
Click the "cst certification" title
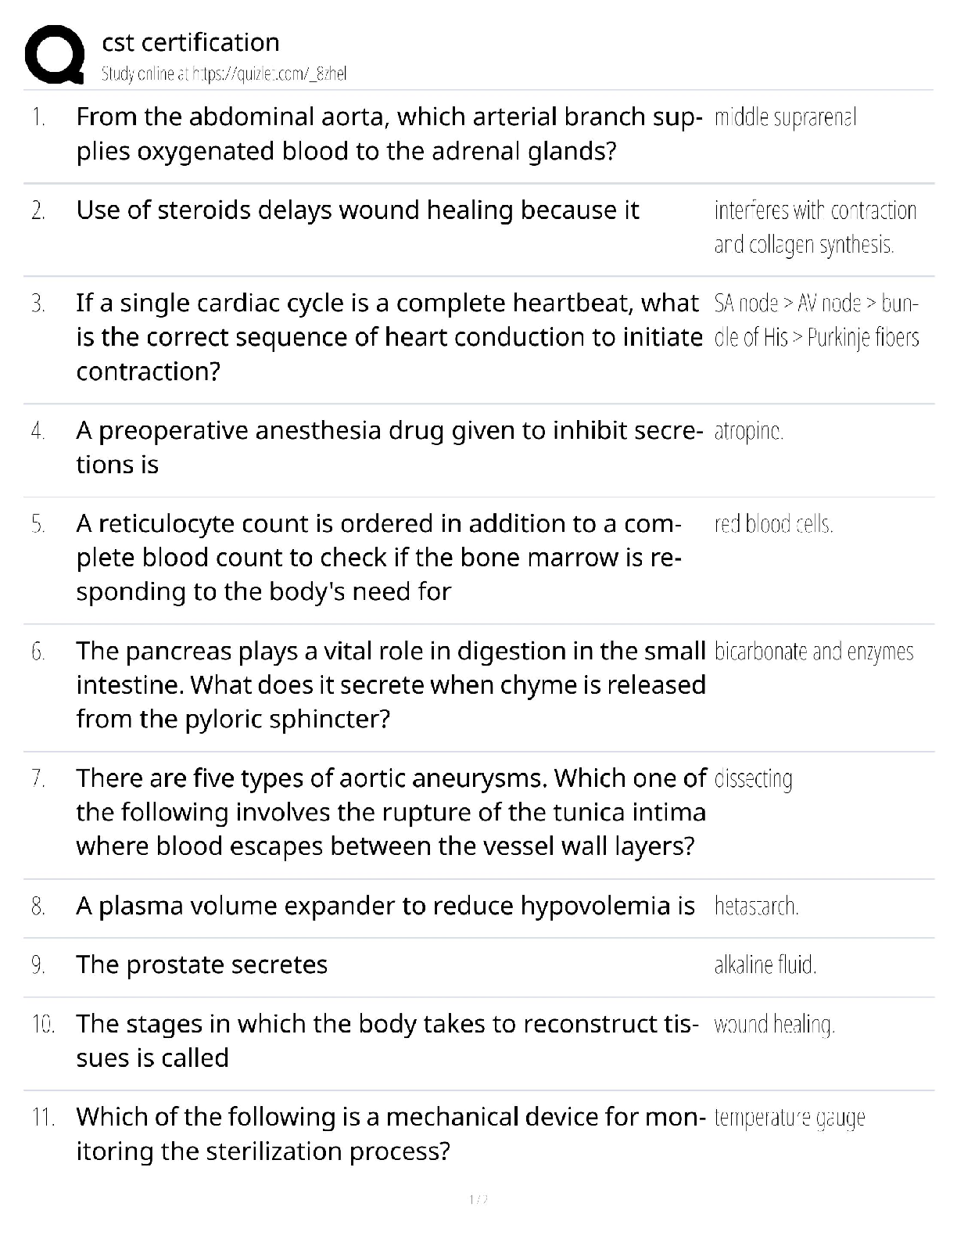[190, 42]
